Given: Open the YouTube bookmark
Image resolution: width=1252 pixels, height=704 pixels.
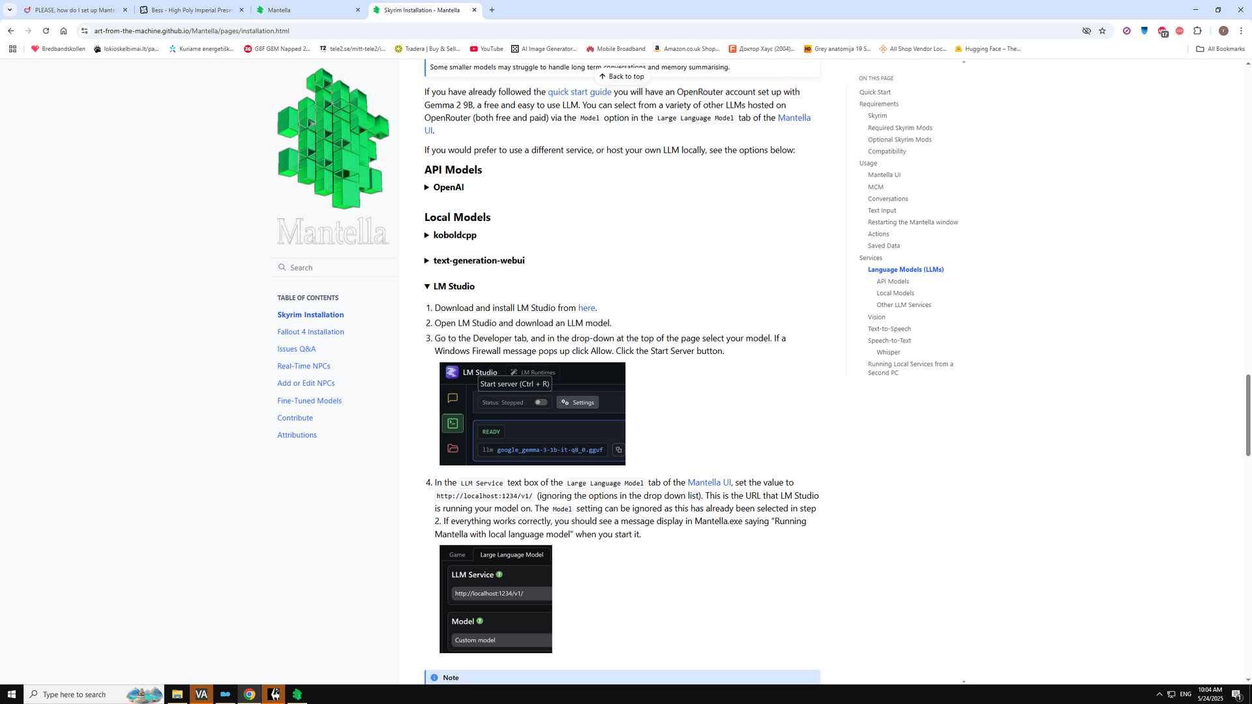Looking at the screenshot, I should point(486,49).
